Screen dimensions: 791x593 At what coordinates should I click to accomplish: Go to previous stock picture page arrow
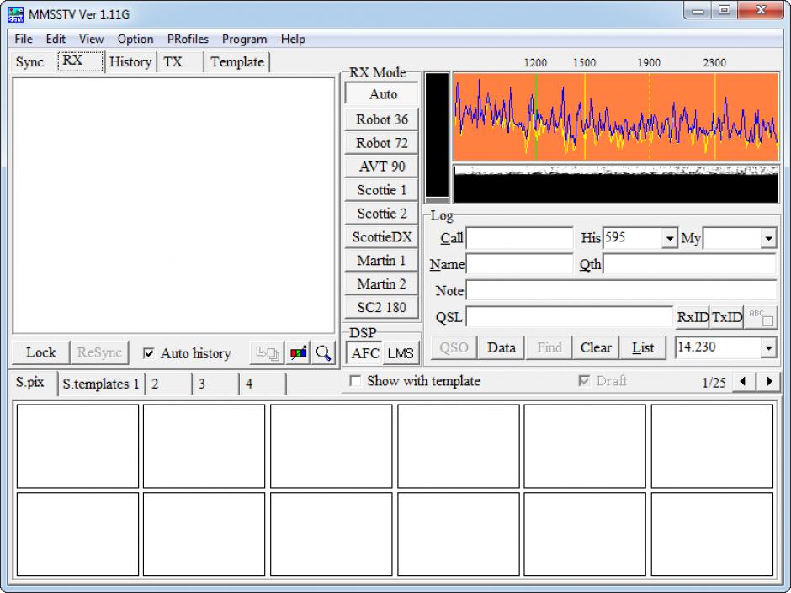click(743, 382)
